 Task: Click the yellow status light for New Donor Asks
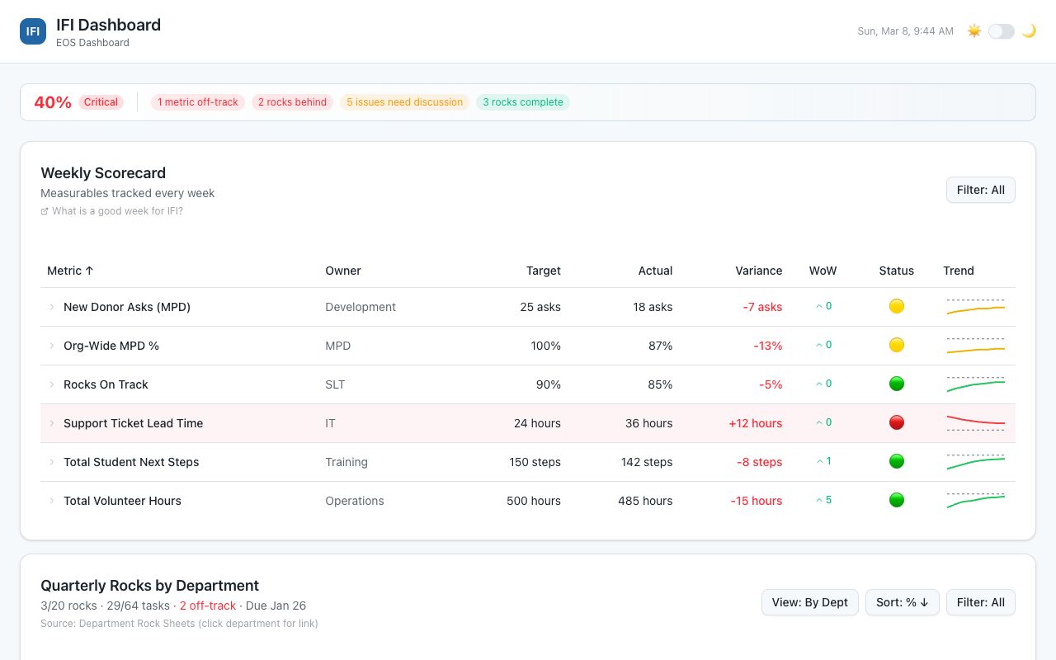point(897,306)
